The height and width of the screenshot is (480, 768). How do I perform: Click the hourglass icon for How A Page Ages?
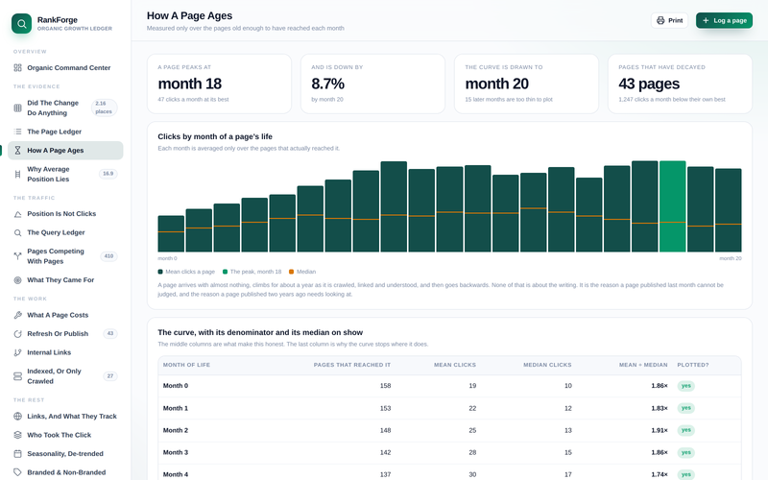tap(17, 151)
